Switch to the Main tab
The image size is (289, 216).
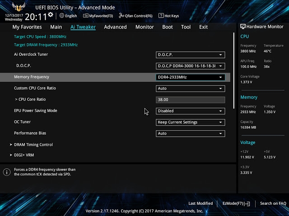click(56, 27)
